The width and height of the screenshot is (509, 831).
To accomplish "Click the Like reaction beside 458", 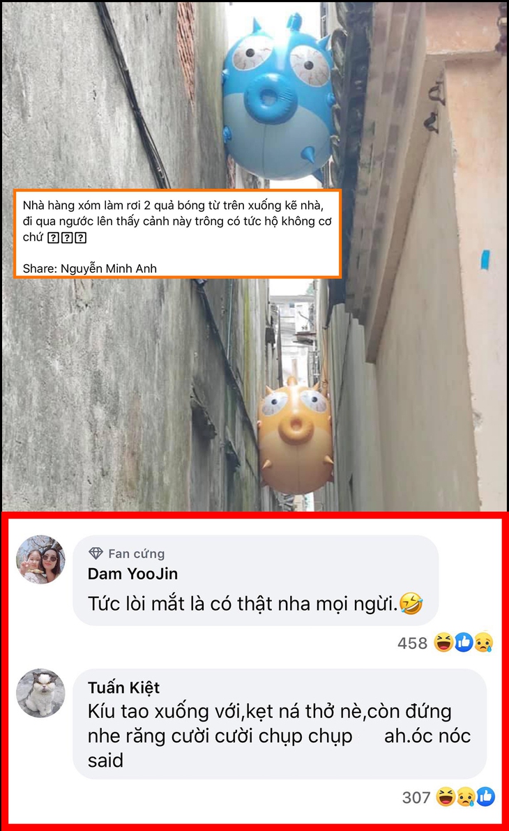I will 463,642.
